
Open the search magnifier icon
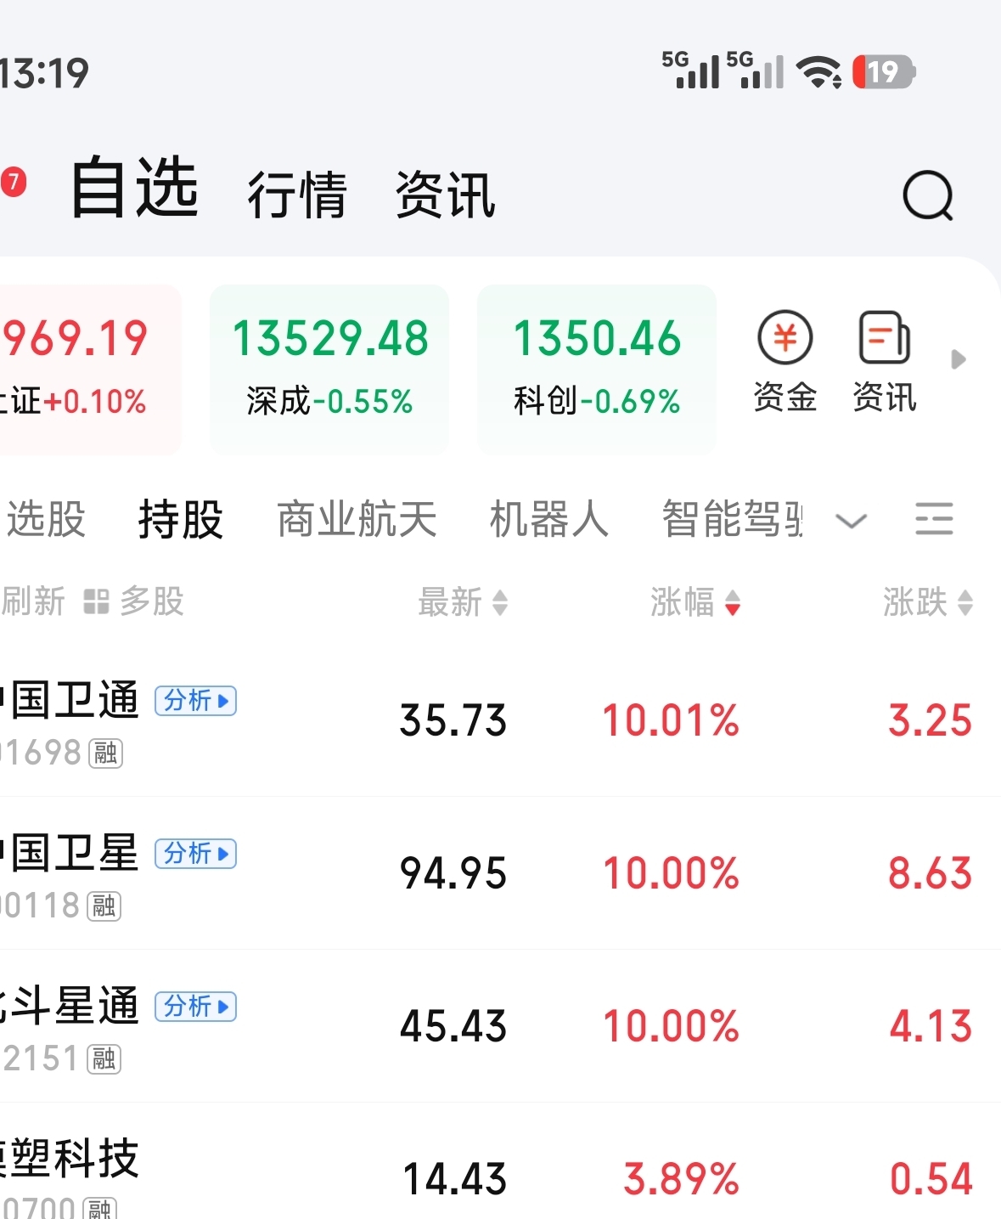pyautogui.click(x=928, y=195)
